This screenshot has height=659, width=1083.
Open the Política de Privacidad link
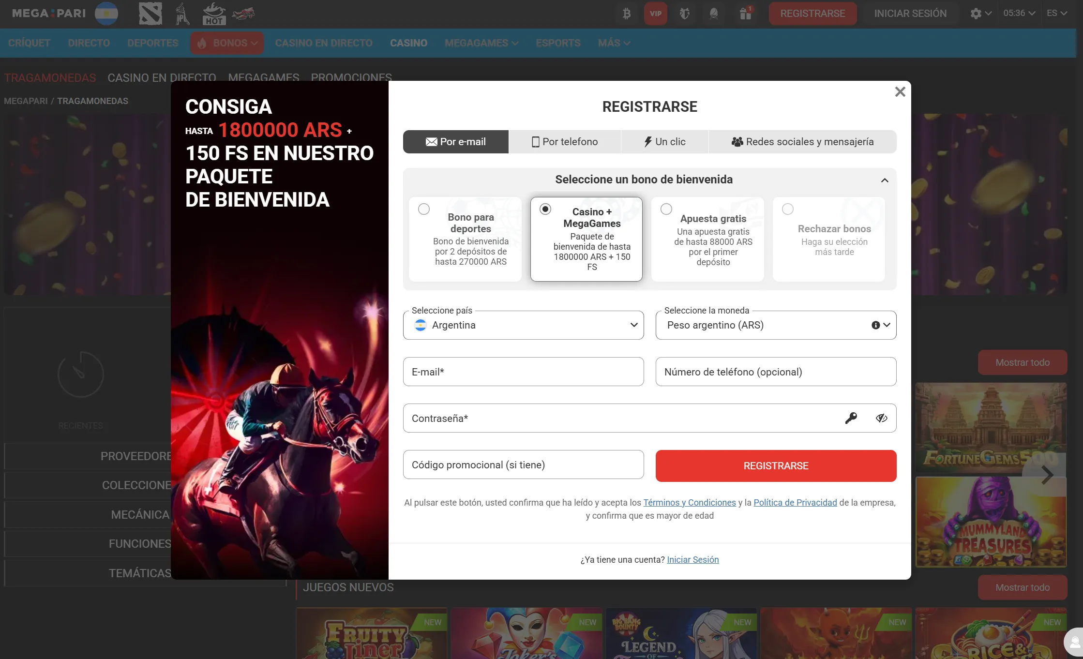(x=795, y=503)
